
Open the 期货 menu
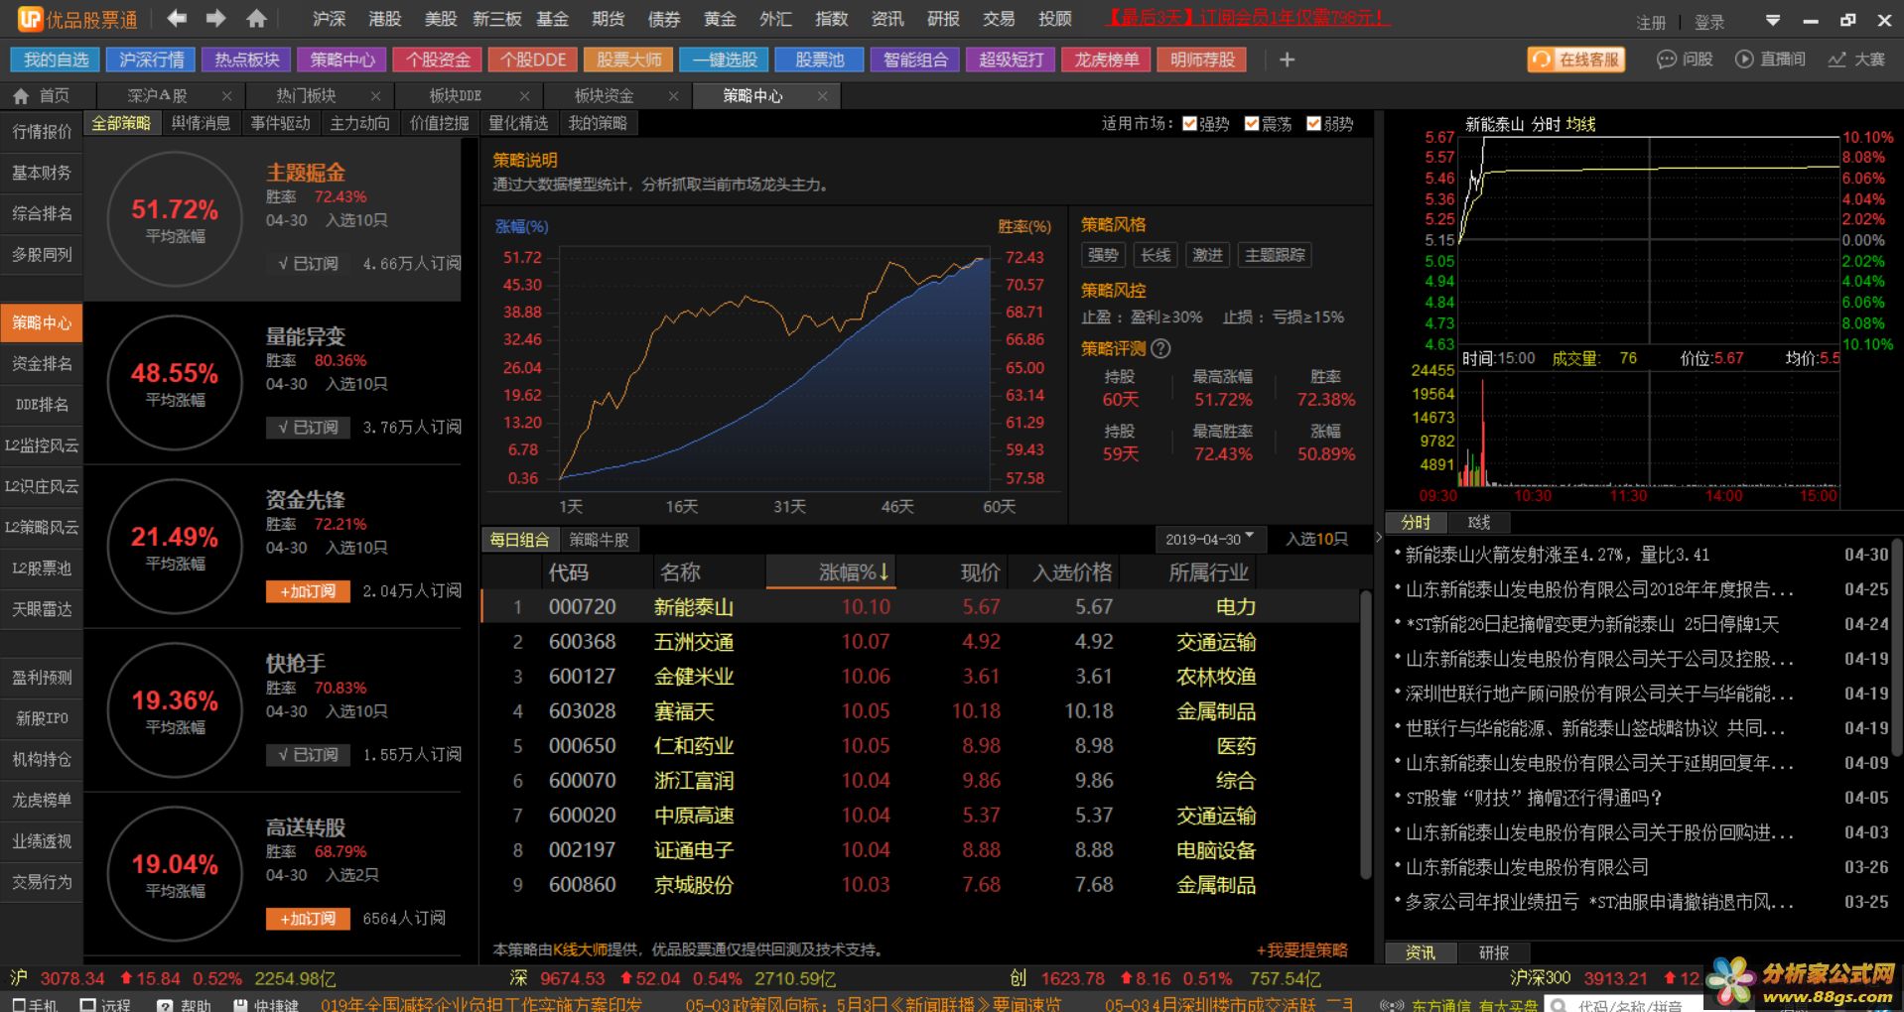point(608,19)
